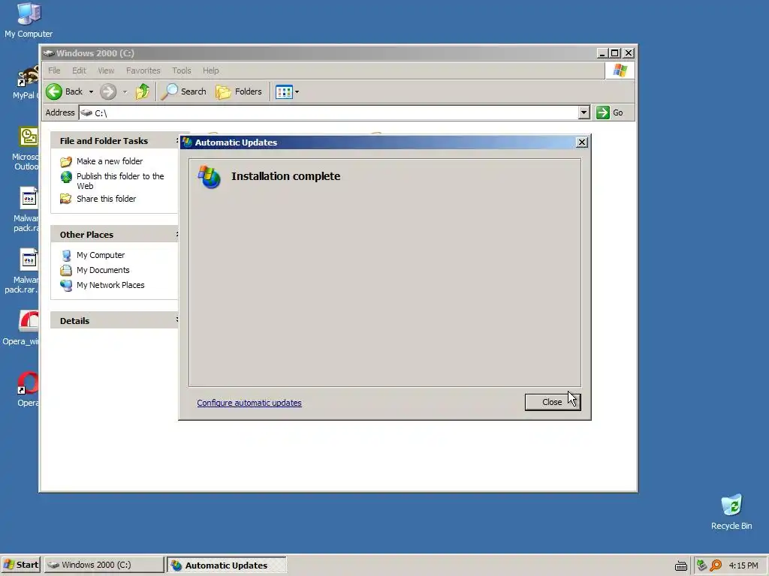Open the View menu

106,70
